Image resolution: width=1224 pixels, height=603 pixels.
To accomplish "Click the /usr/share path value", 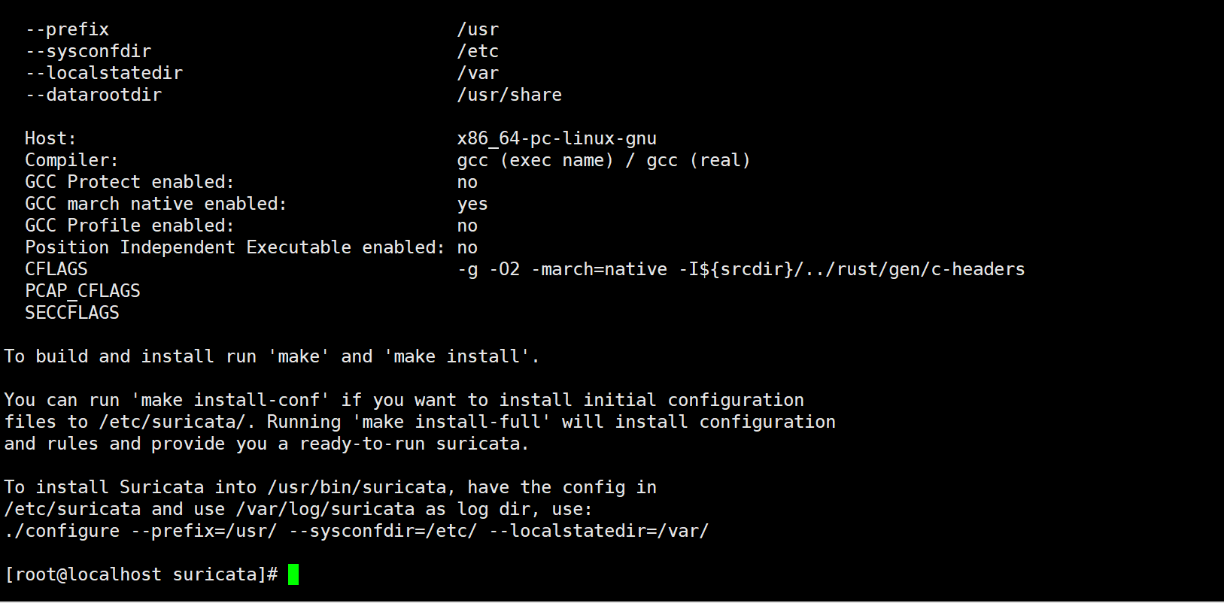I will point(509,95).
